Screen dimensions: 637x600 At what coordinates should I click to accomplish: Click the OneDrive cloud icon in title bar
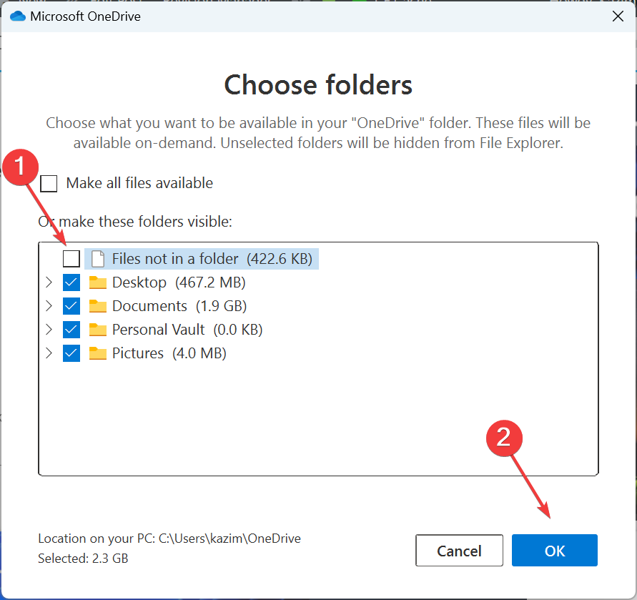coord(18,16)
